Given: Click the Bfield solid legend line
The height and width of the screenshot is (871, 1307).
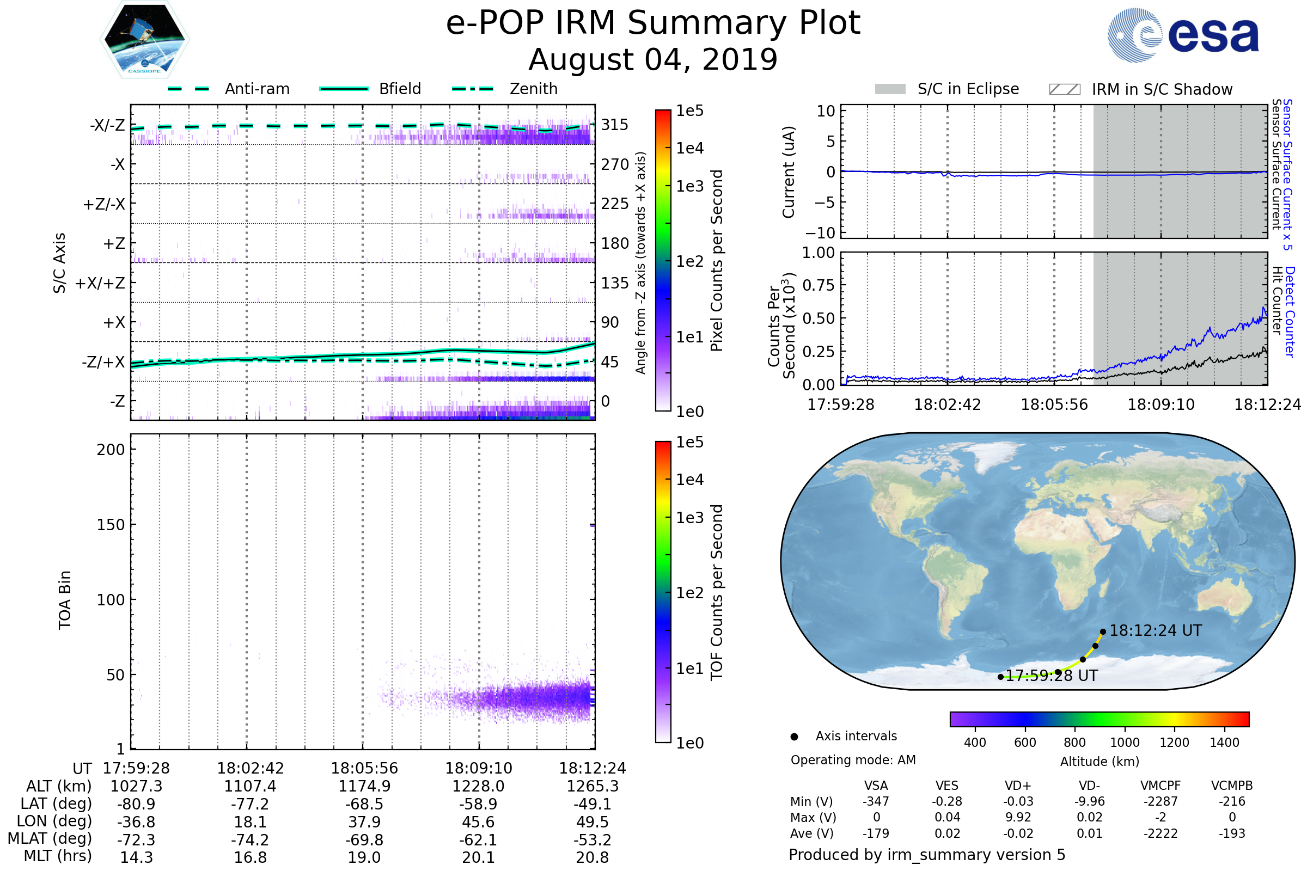Looking at the screenshot, I should click(x=344, y=89).
